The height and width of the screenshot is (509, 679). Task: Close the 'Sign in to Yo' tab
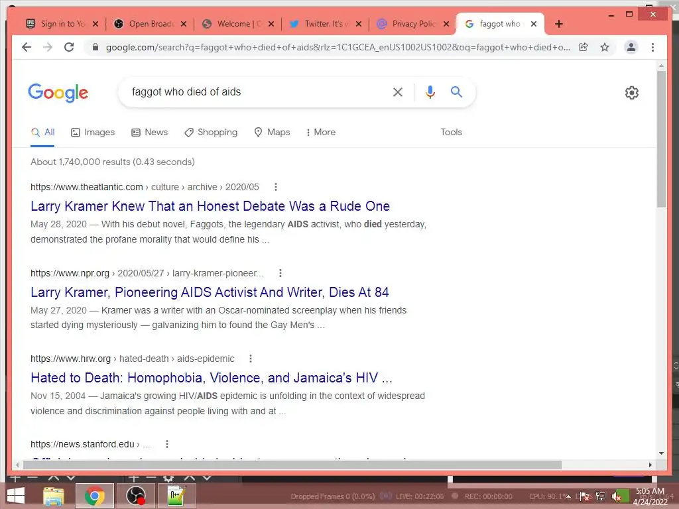95,24
